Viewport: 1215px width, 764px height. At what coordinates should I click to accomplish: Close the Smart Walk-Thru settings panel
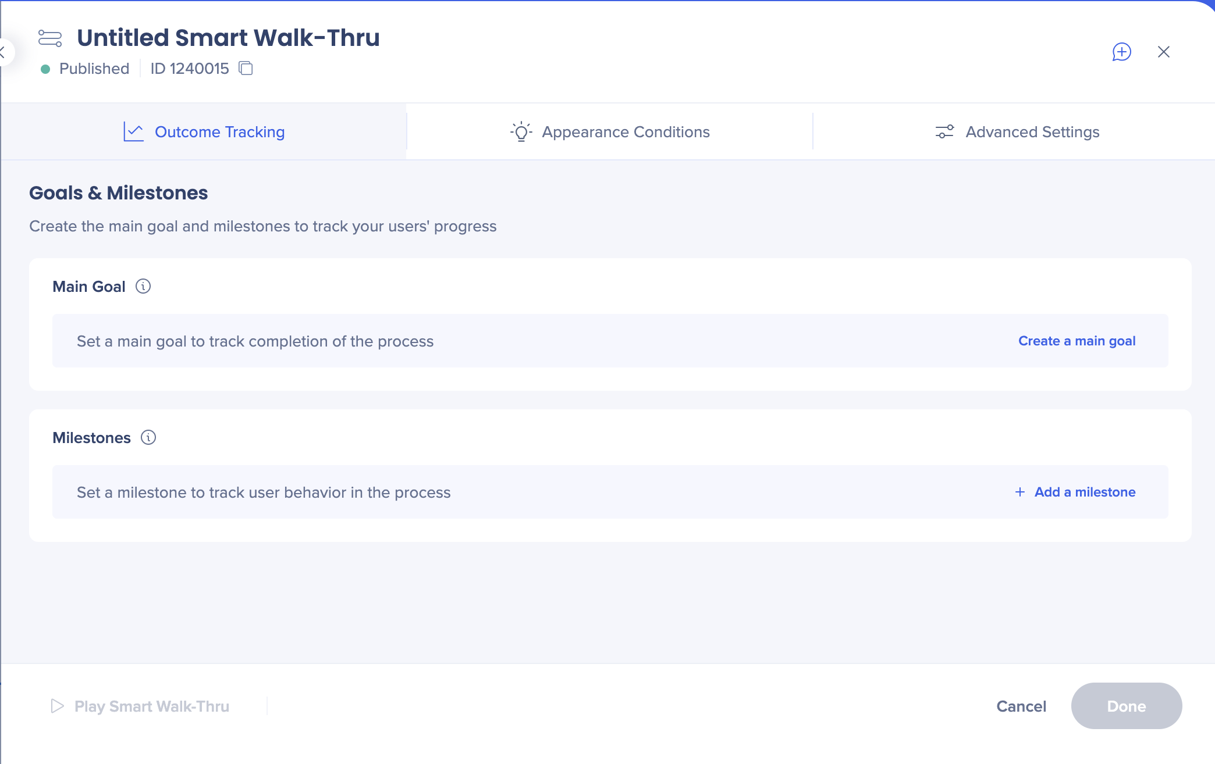[x=1164, y=52]
